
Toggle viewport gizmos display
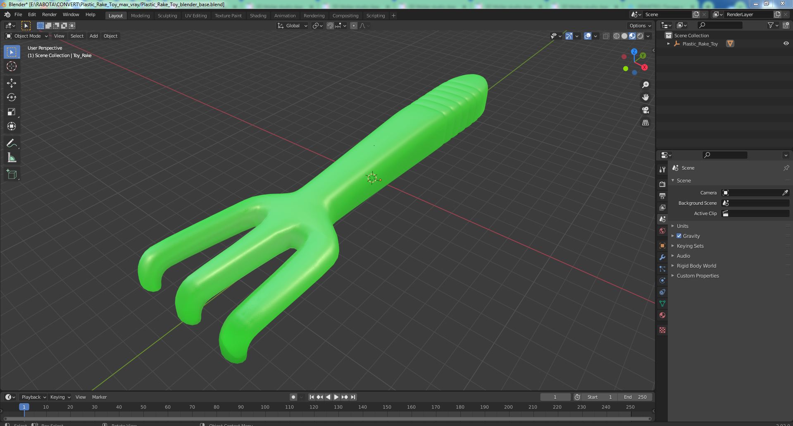569,36
